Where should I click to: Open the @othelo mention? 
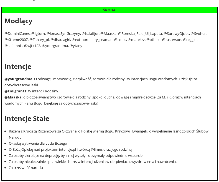click(153, 40)
